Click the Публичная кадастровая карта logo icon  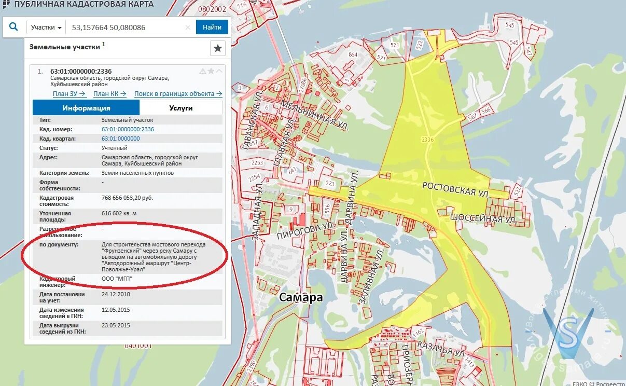pyautogui.click(x=5, y=4)
